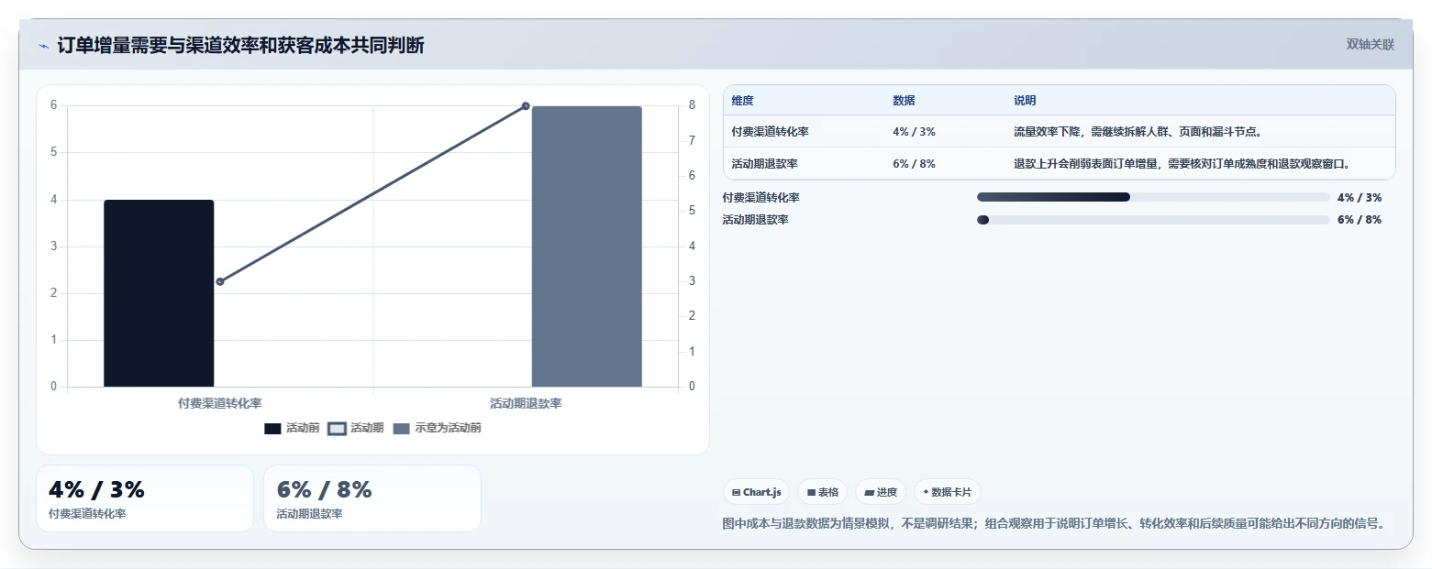1432x569 pixels.
Task: Select the Chart.js tag chip
Action: (x=756, y=492)
